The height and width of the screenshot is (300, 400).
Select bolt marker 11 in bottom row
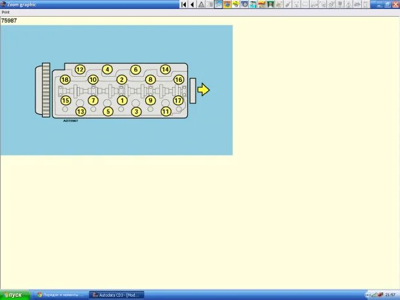[x=166, y=112]
